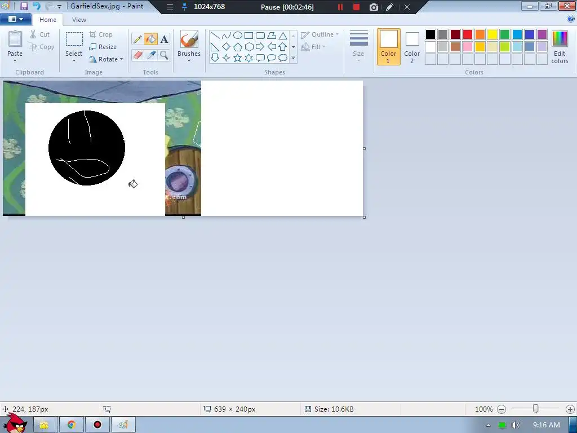Click the Cut button
Image resolution: width=577 pixels, height=433 pixels.
[40, 34]
